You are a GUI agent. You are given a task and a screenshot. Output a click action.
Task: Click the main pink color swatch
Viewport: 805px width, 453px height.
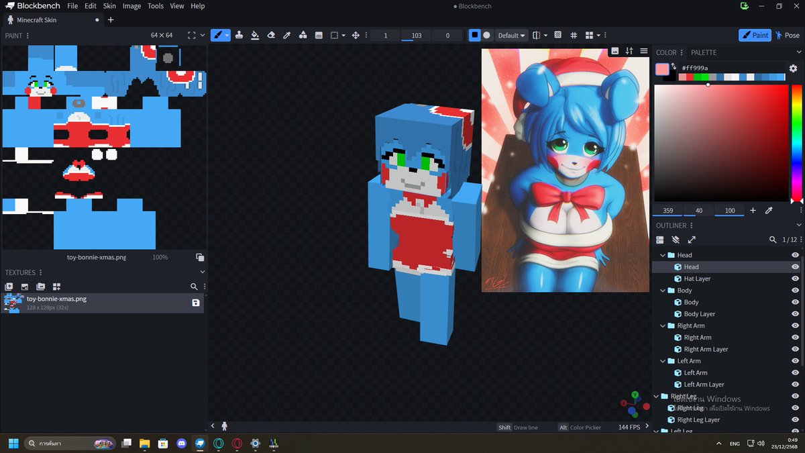662,69
